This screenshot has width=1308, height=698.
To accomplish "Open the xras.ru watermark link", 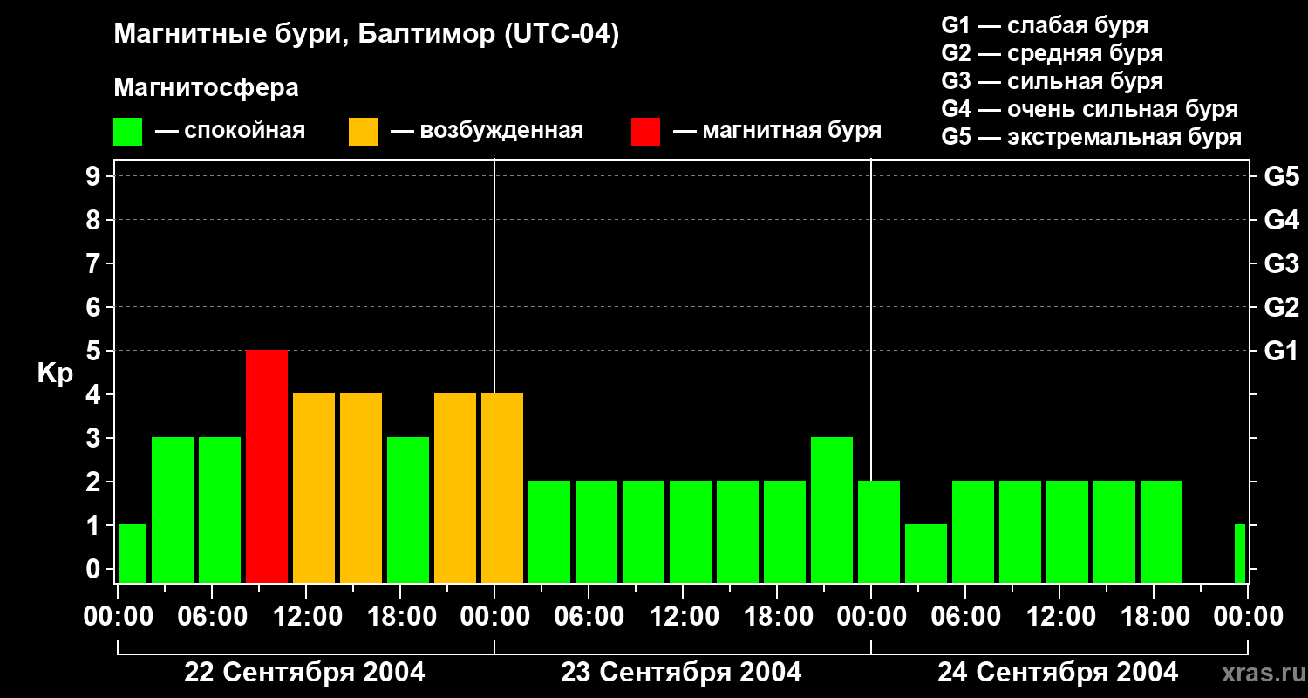I will tap(1259, 673).
